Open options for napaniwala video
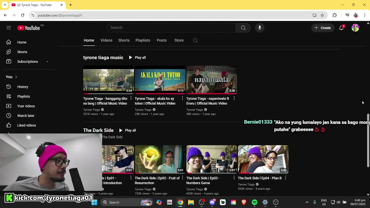 pyautogui.click(x=234, y=99)
